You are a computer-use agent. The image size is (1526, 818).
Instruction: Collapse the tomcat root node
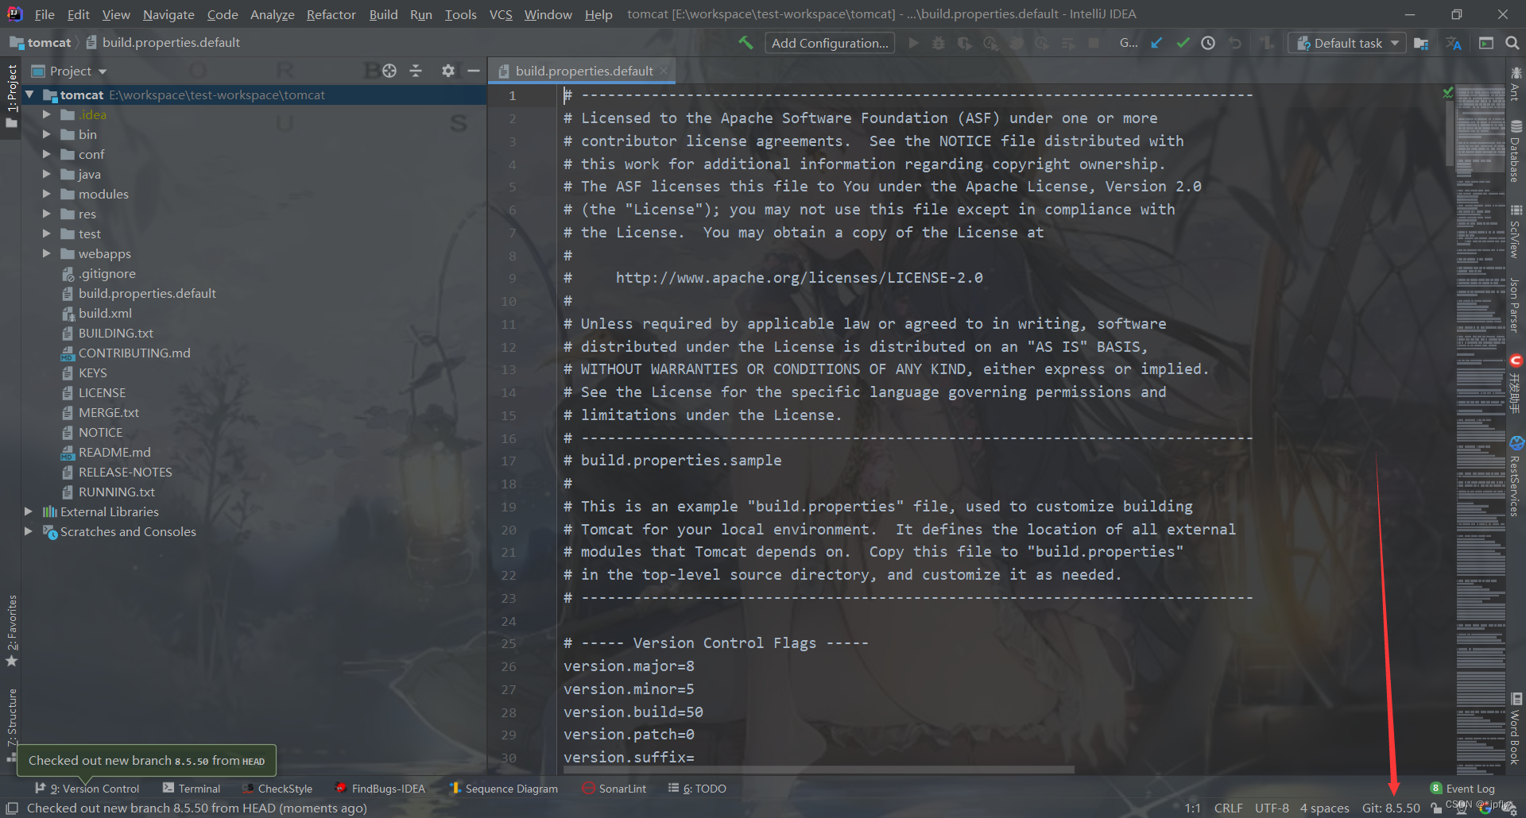pos(29,95)
